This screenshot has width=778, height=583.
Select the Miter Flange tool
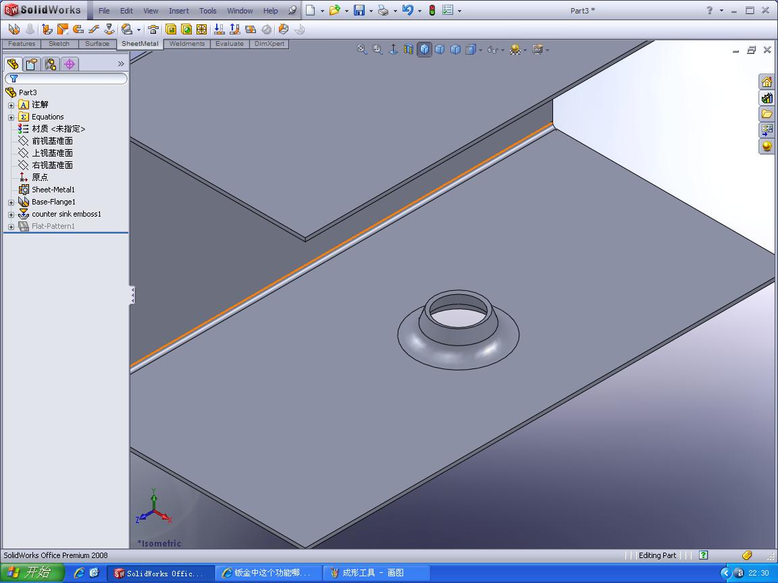pos(63,29)
